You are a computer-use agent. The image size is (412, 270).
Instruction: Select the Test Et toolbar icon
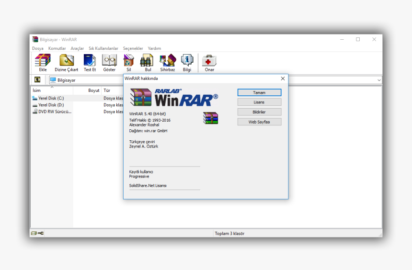[90, 60]
